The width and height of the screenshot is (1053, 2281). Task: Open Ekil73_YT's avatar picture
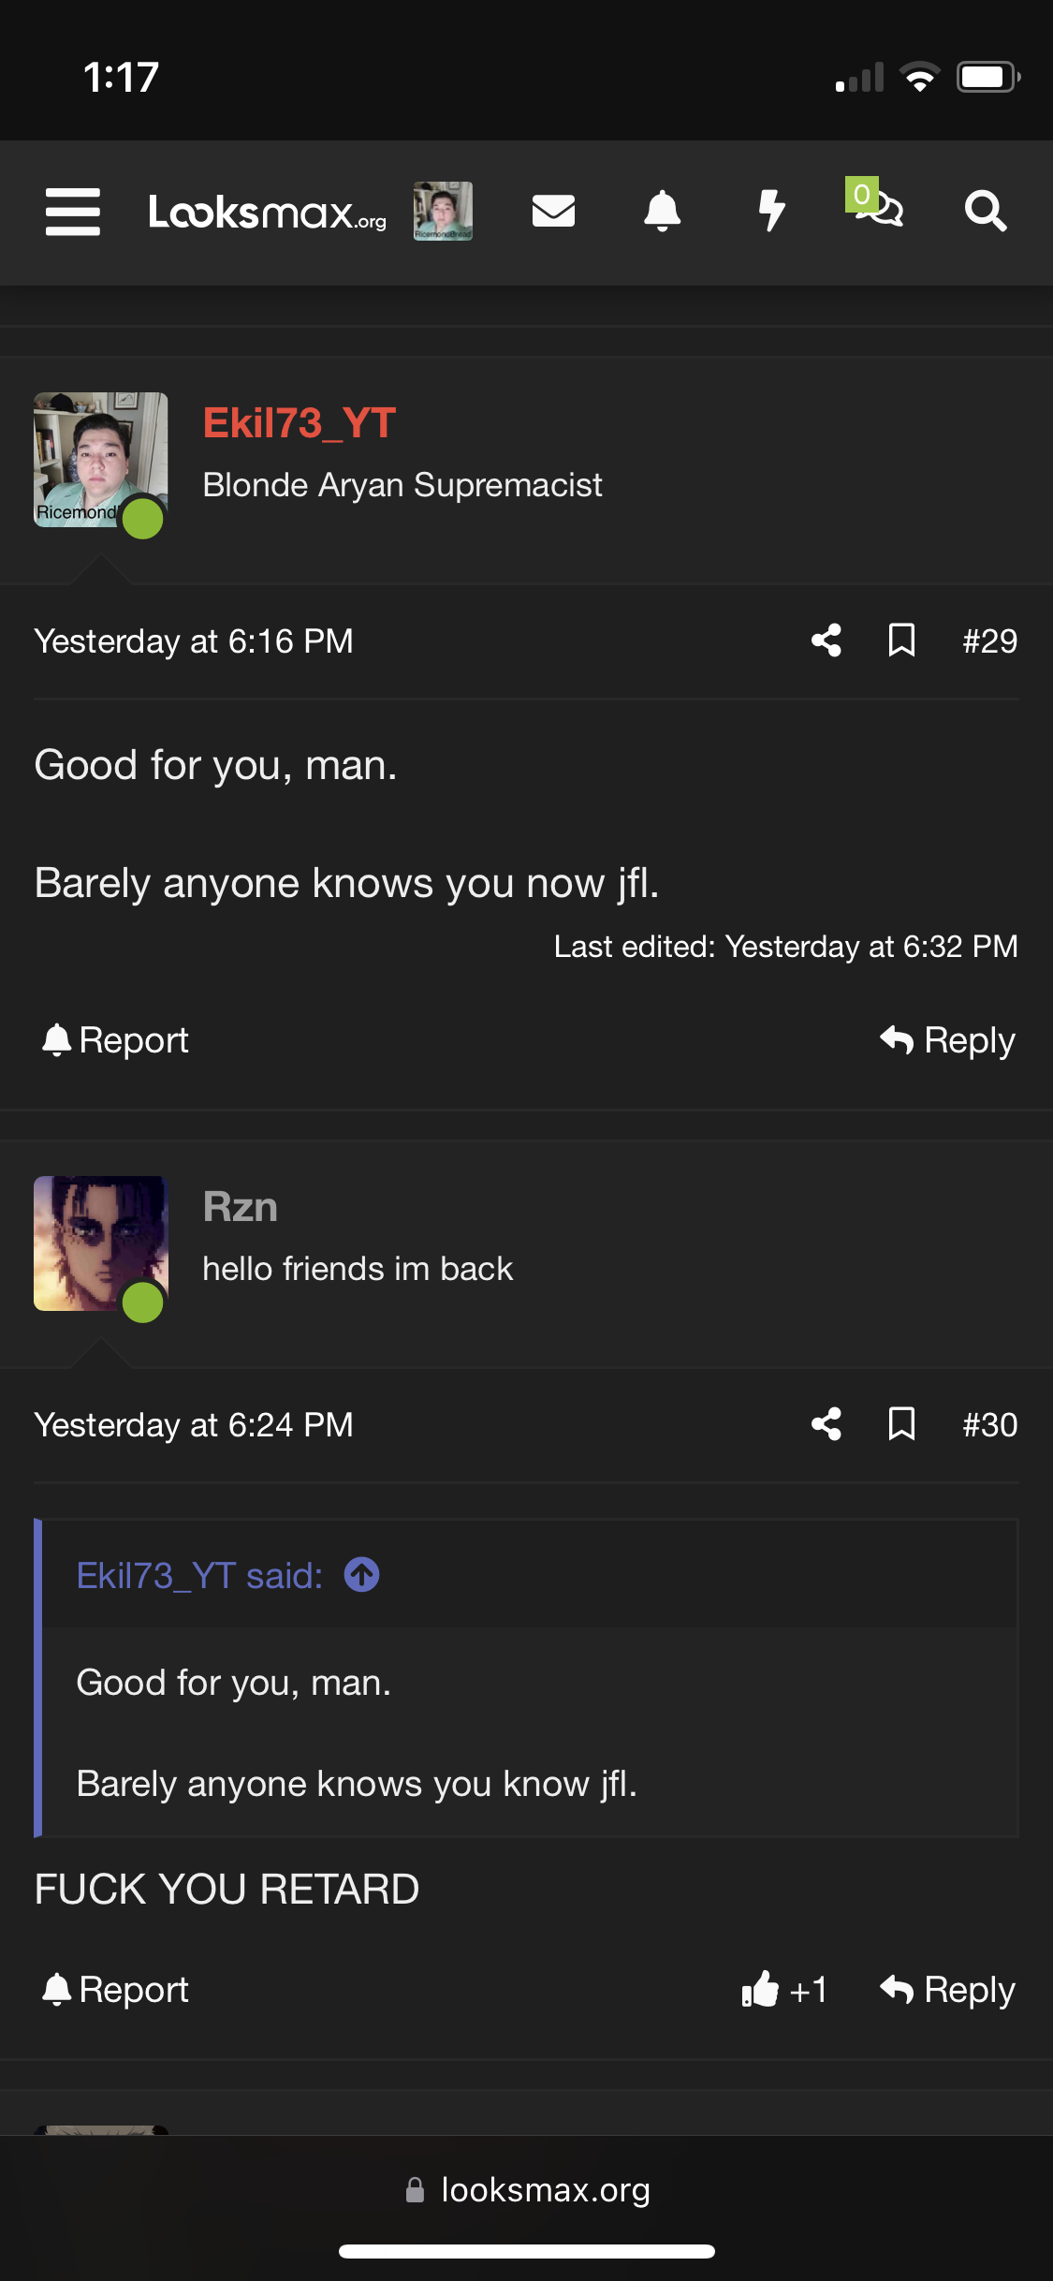pyautogui.click(x=101, y=460)
